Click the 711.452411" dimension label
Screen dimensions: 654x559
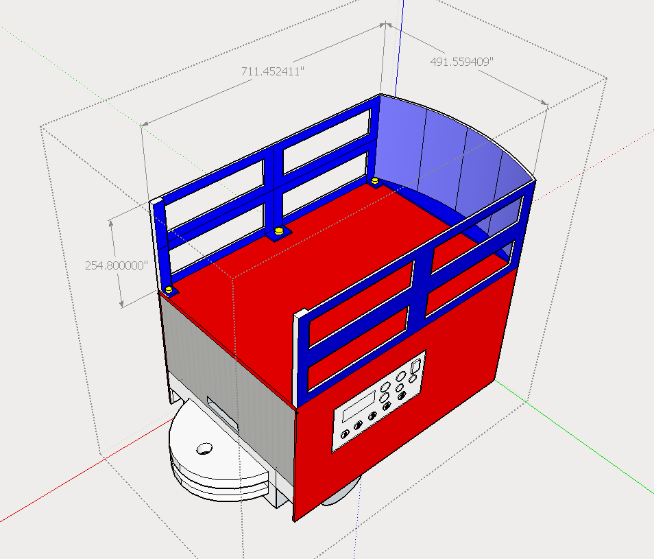tap(272, 71)
